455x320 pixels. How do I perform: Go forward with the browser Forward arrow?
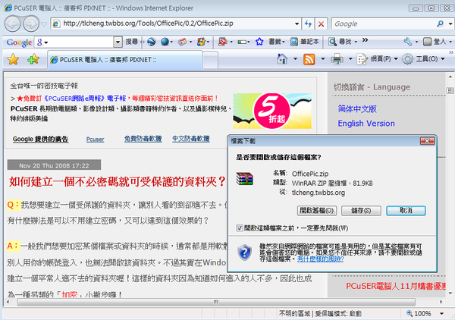[31, 24]
